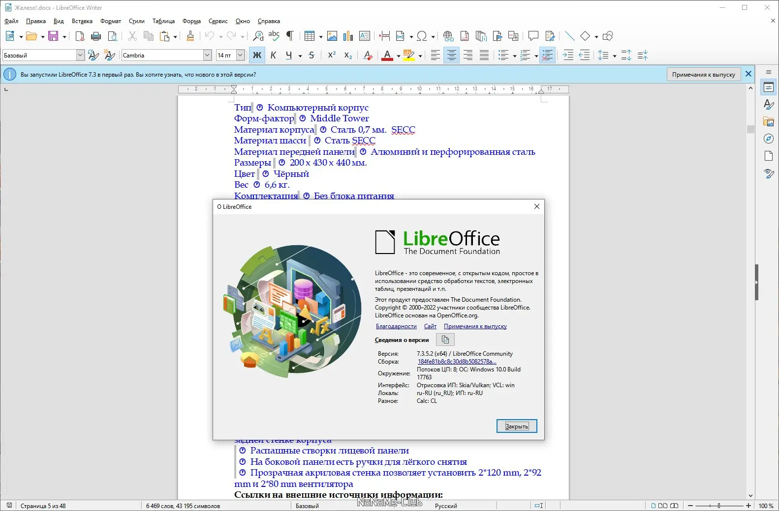779x511 pixels.
Task: Open the Файл menu
Action: click(11, 21)
